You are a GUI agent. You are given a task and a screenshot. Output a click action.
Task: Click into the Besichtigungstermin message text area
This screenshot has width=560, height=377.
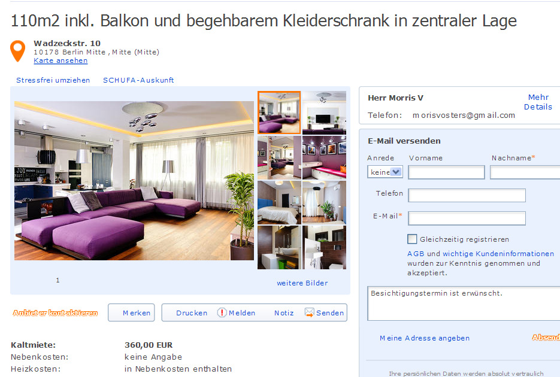464,303
